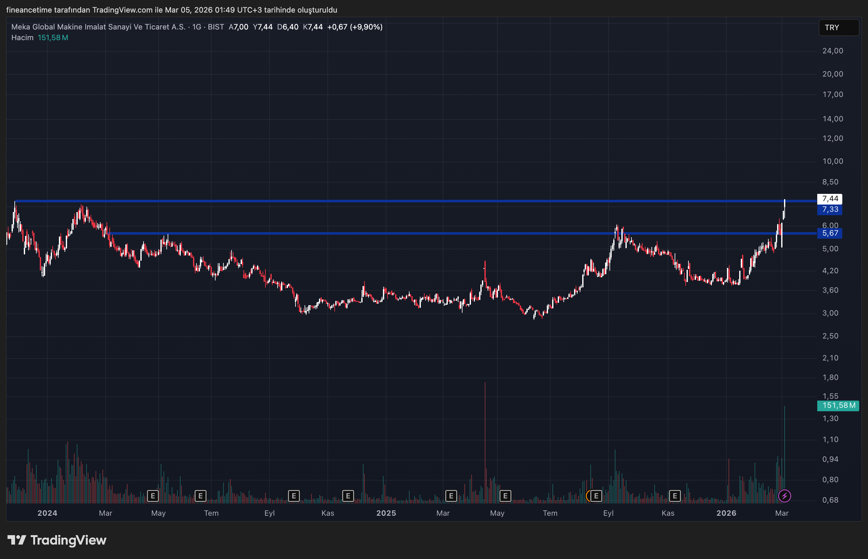Open the E earnings marker between Eyl and Kas 2024
This screenshot has height=559, width=868.
294,496
